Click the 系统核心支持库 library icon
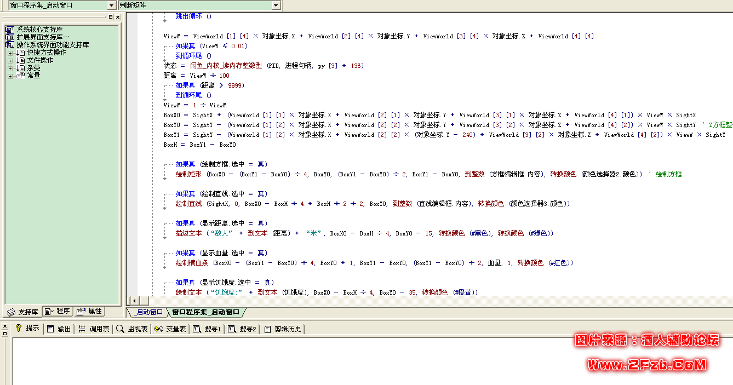The image size is (733, 385). point(10,30)
